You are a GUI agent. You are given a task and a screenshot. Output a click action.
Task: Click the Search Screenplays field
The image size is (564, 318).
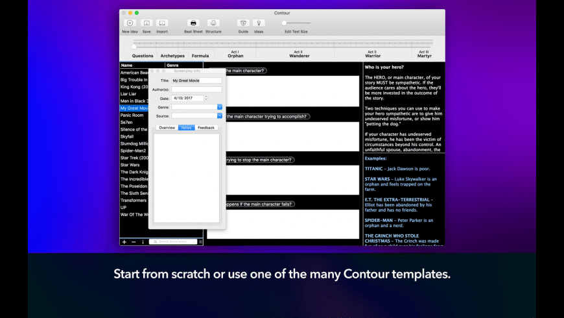[x=173, y=241]
